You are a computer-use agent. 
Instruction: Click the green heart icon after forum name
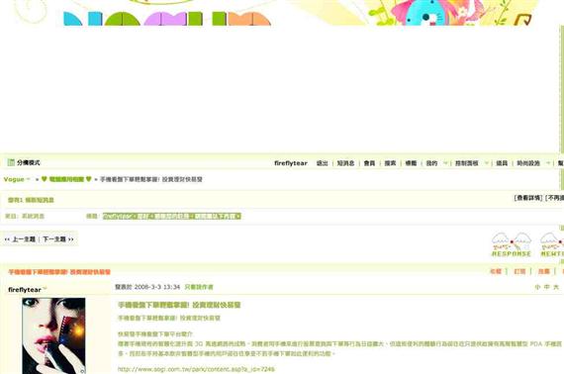(x=88, y=179)
